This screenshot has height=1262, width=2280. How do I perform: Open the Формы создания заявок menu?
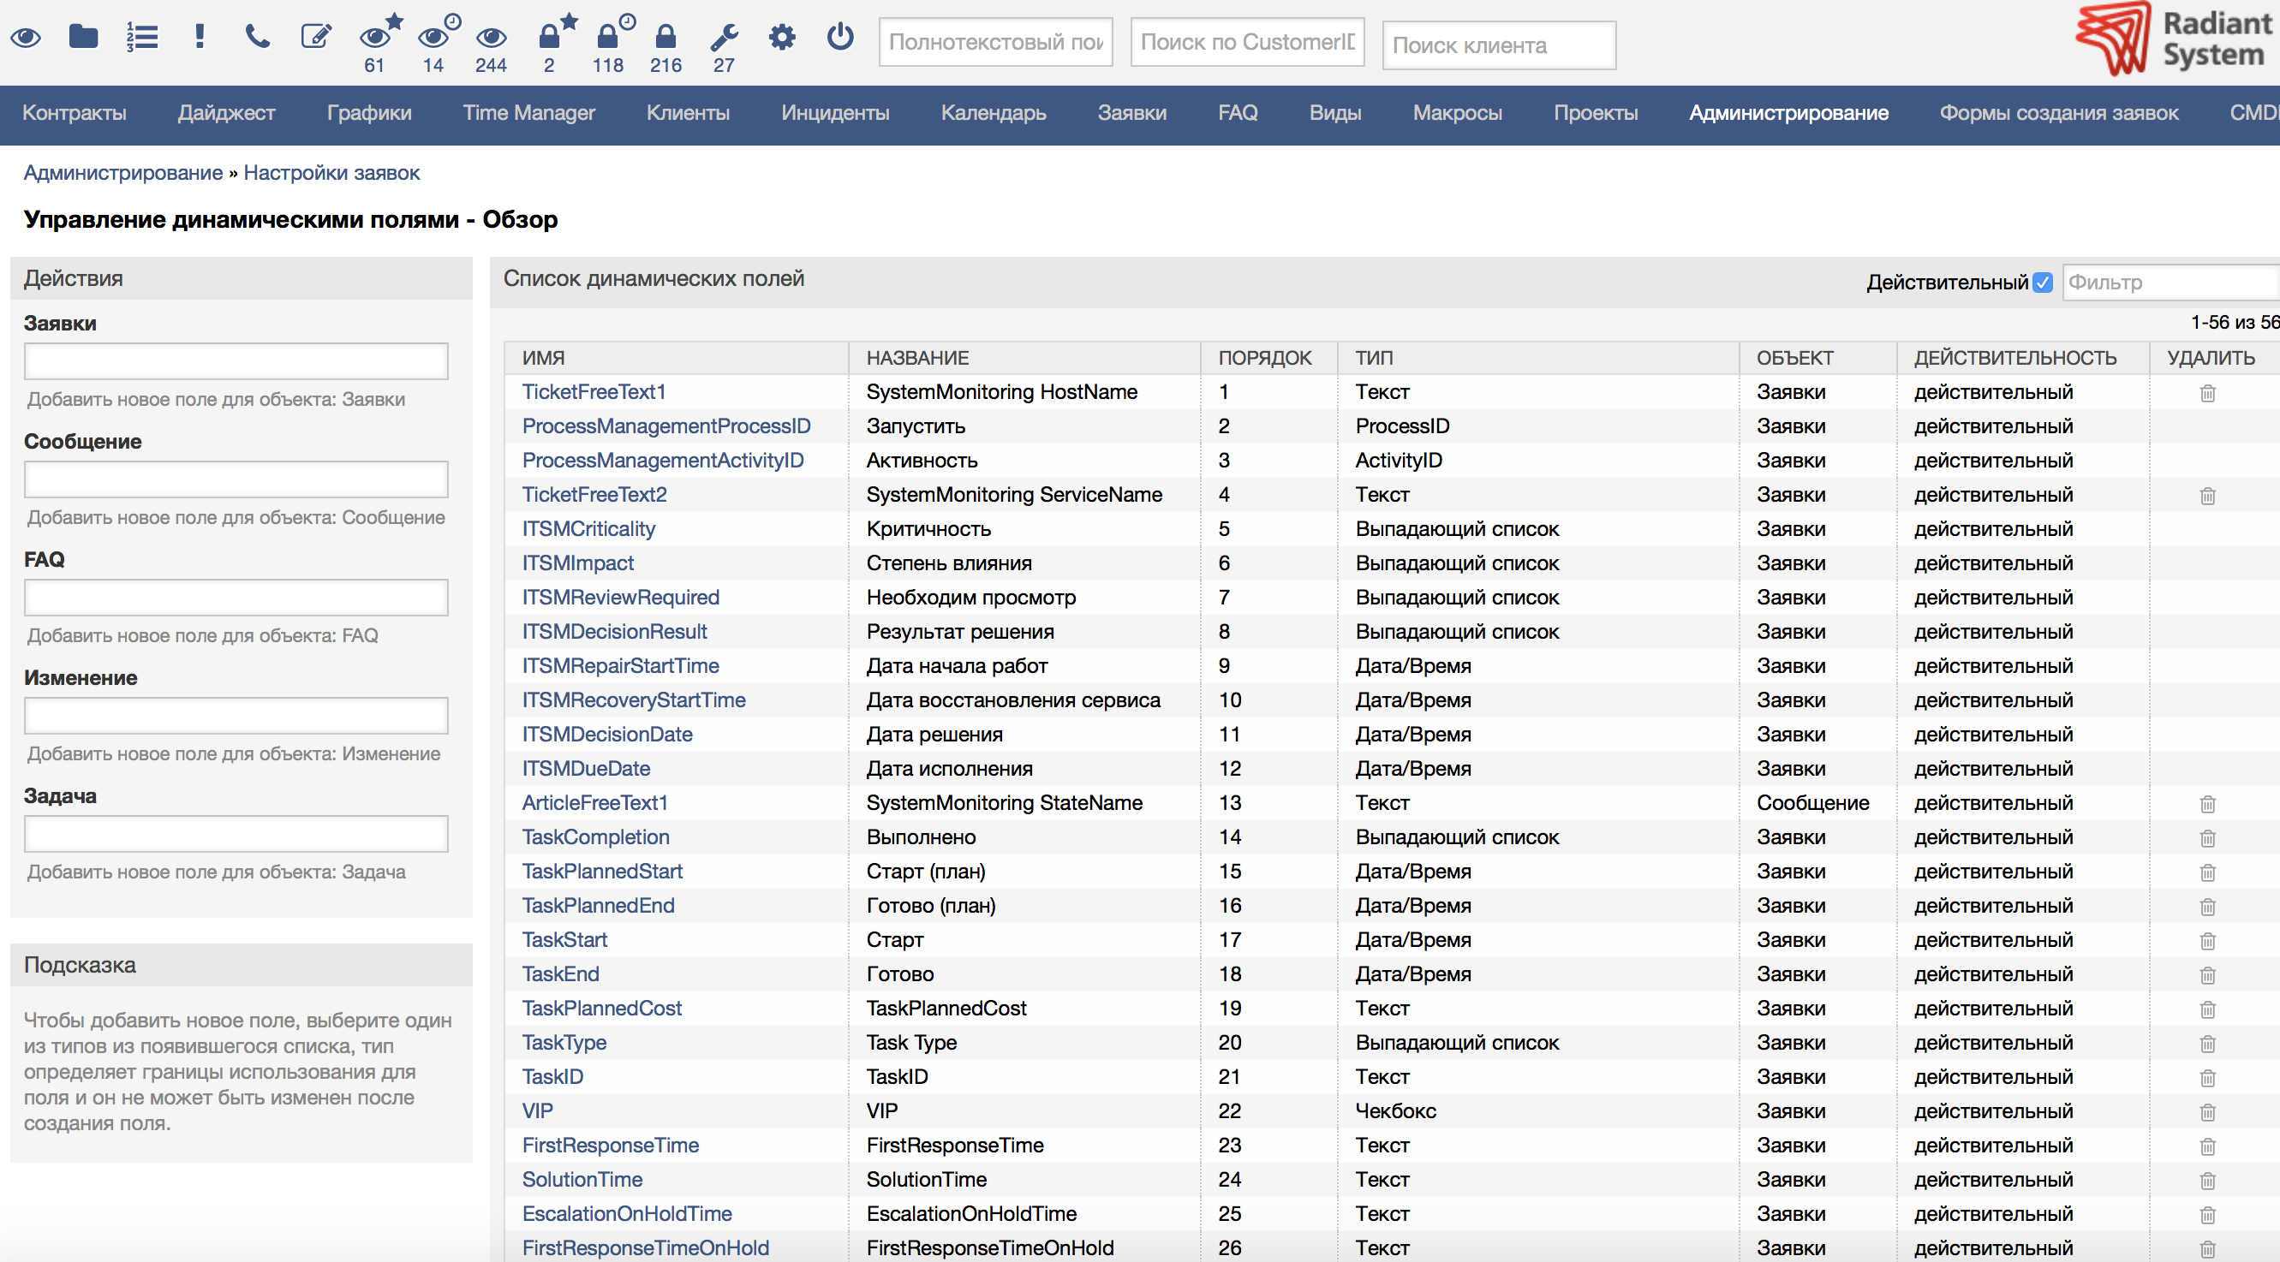click(2059, 113)
